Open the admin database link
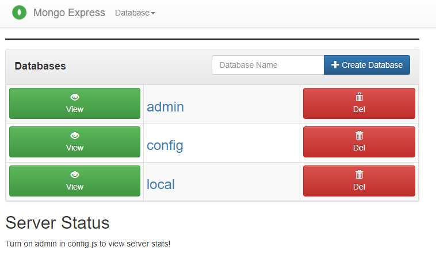Viewport: 436px width, 266px height. [x=165, y=107]
